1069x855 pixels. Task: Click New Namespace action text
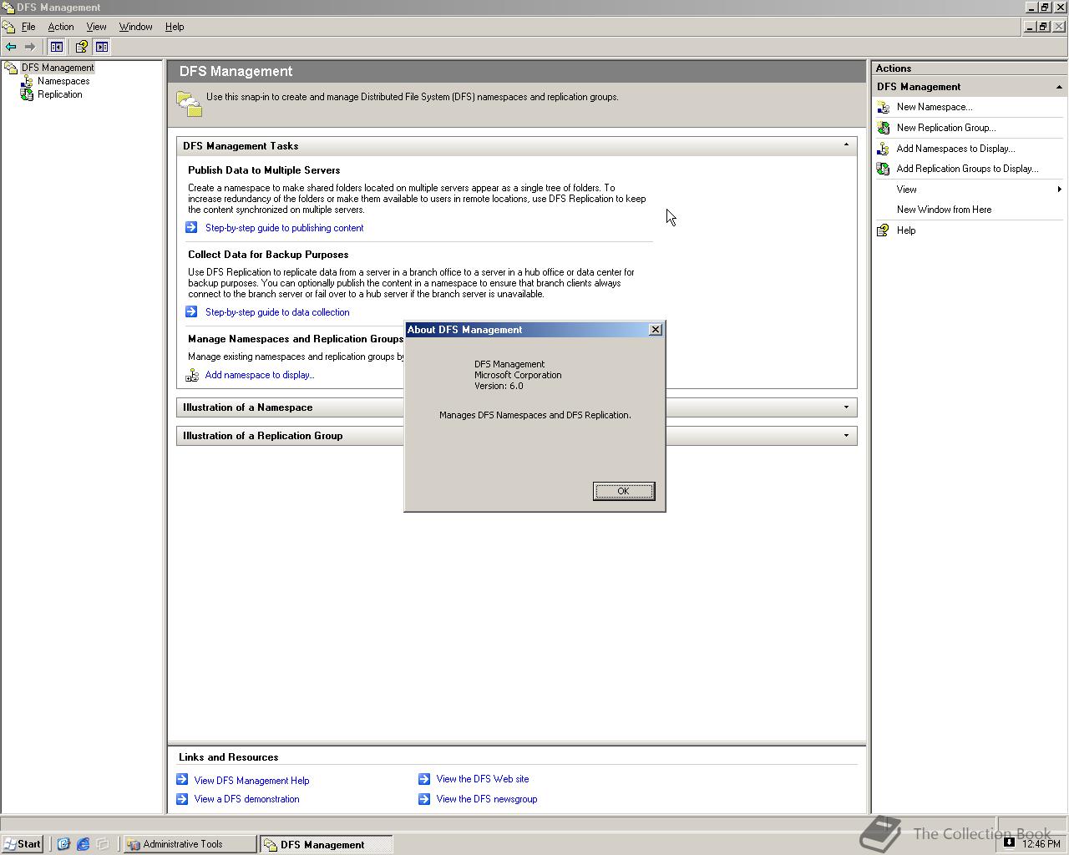pos(935,107)
